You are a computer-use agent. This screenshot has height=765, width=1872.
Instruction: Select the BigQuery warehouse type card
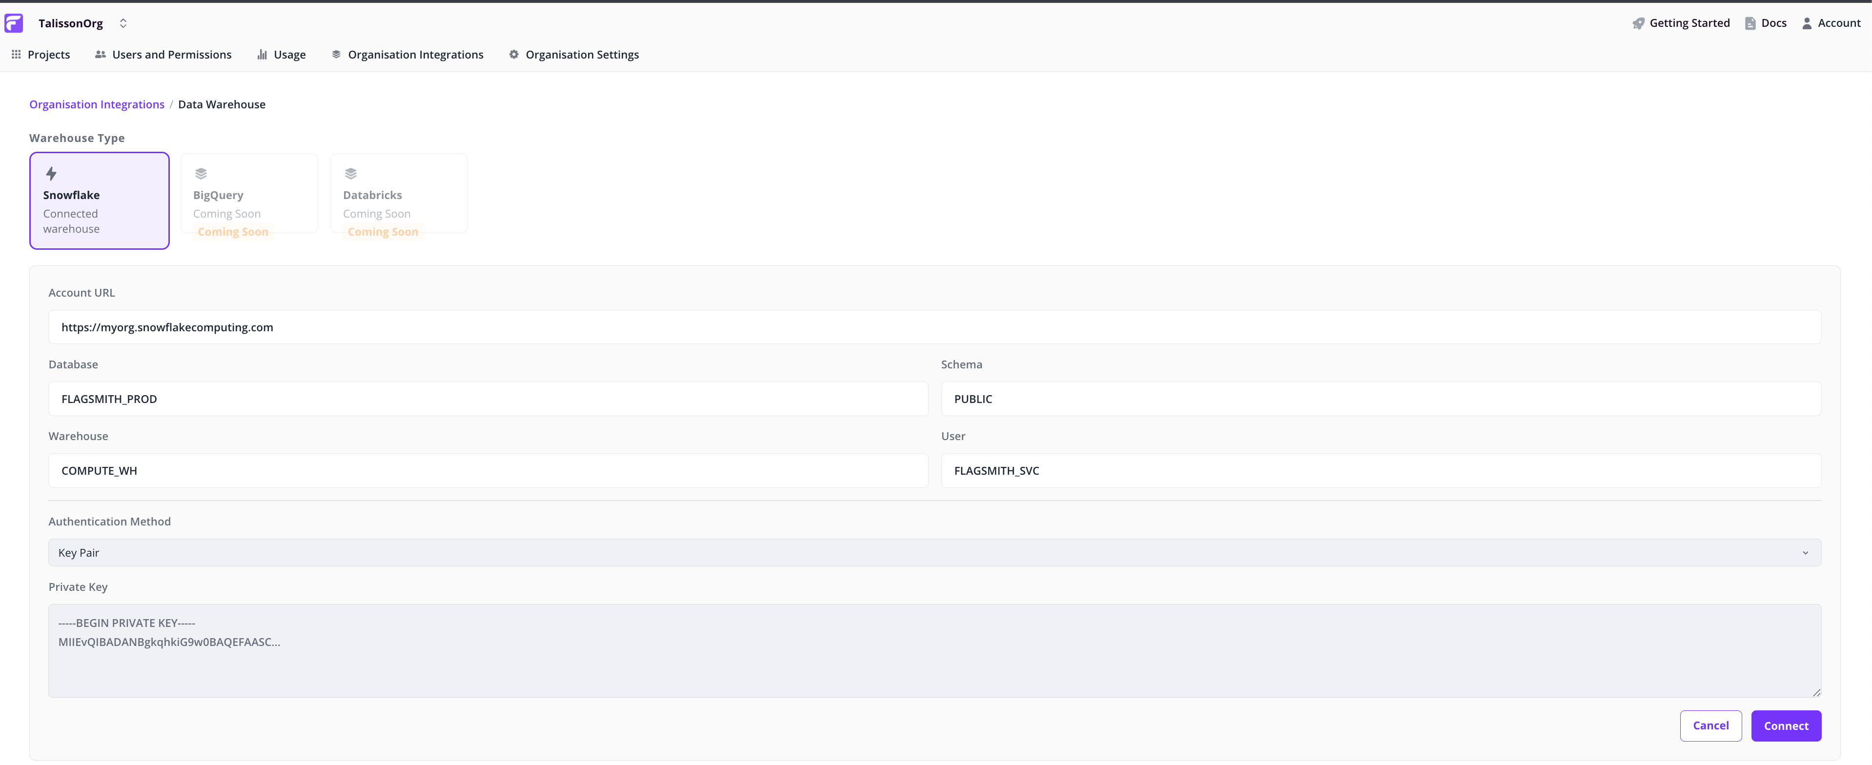pyautogui.click(x=248, y=193)
